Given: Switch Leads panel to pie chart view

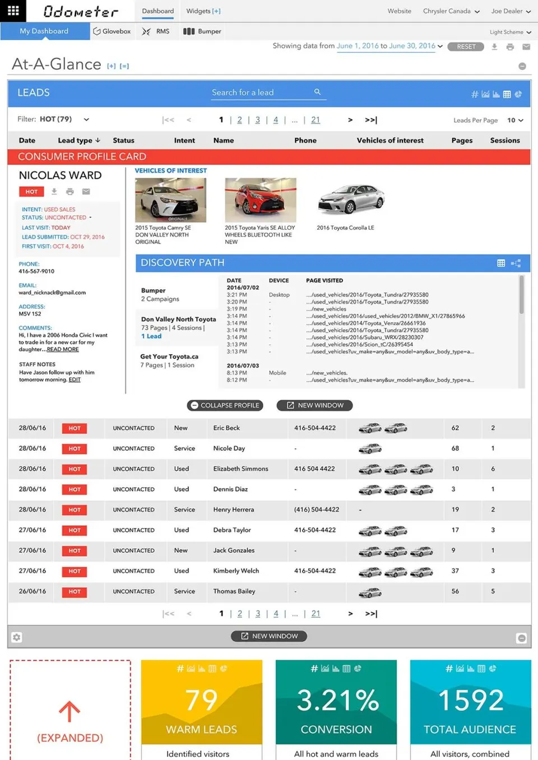Looking at the screenshot, I should [x=518, y=94].
